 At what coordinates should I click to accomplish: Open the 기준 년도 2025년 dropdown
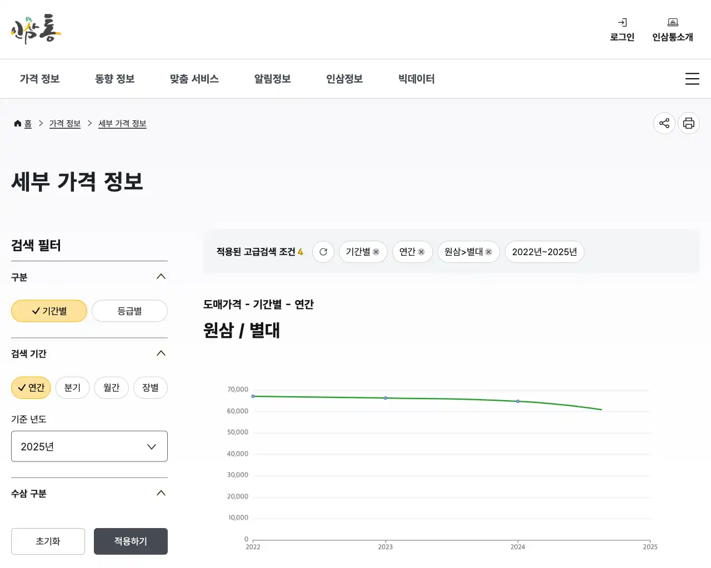tap(89, 447)
